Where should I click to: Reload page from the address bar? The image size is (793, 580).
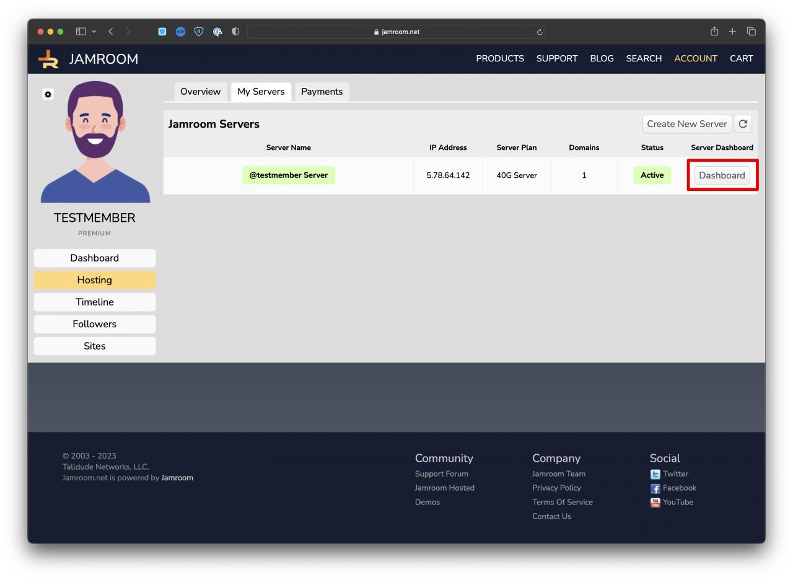(x=539, y=32)
